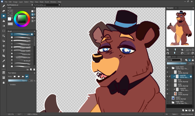Image resolution: width=195 pixels, height=116 pixels.
Task: Click the lock icon at toolbar bottom
Action: tap(4, 83)
